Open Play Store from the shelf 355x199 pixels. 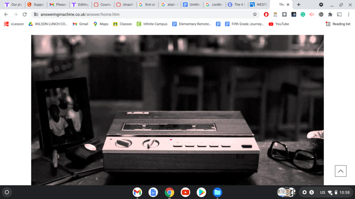point(201,192)
